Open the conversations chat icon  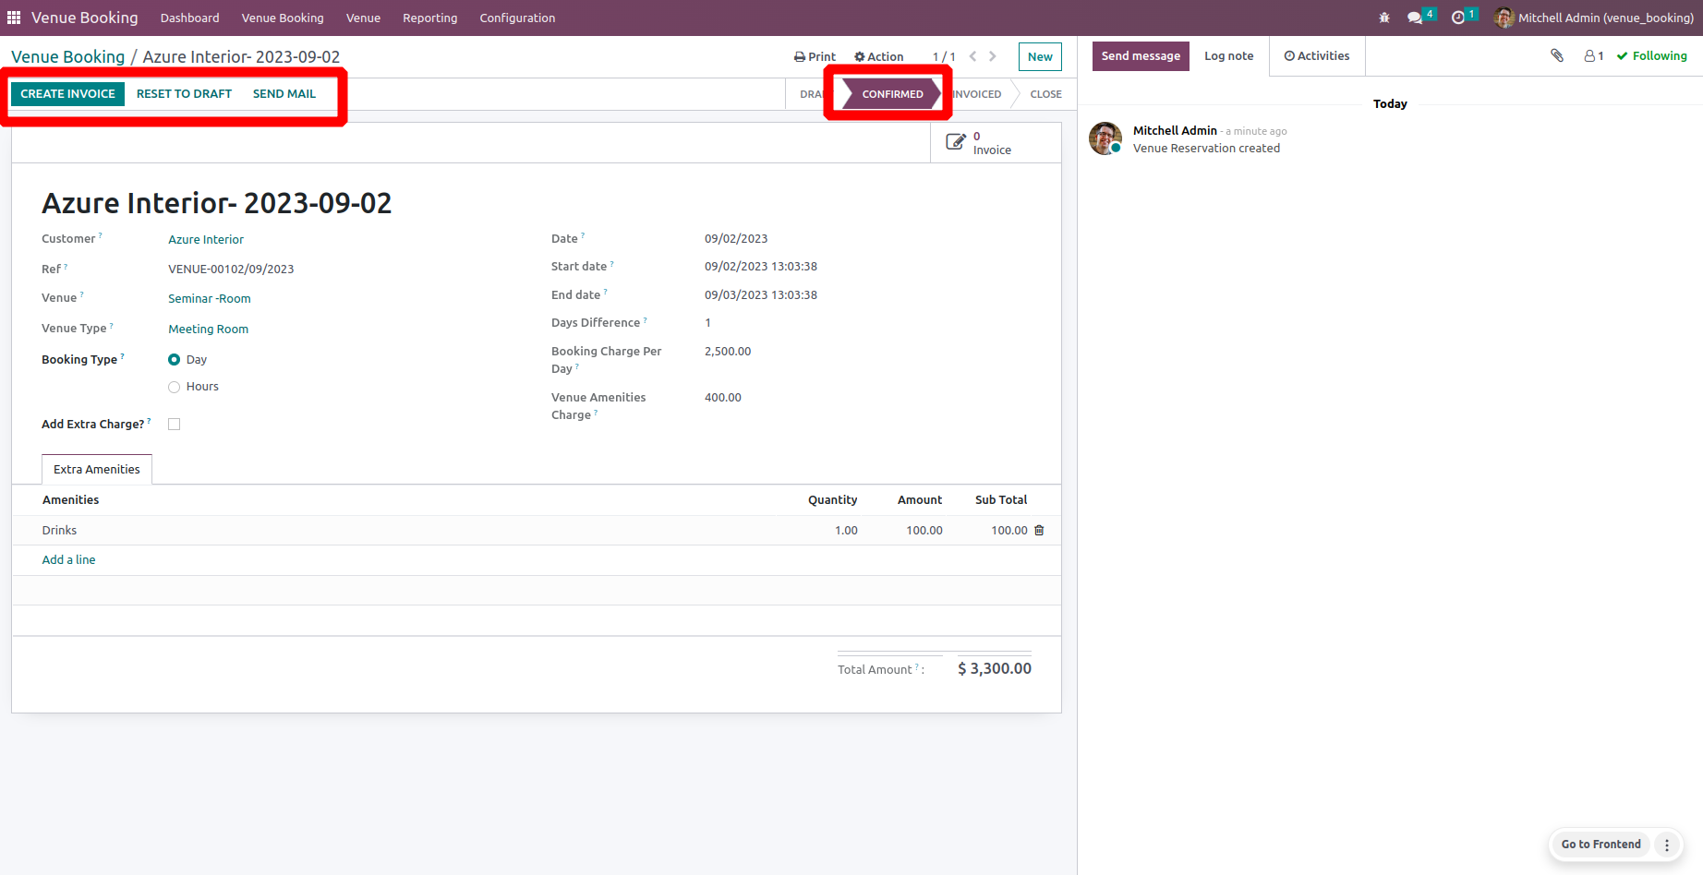1415,18
